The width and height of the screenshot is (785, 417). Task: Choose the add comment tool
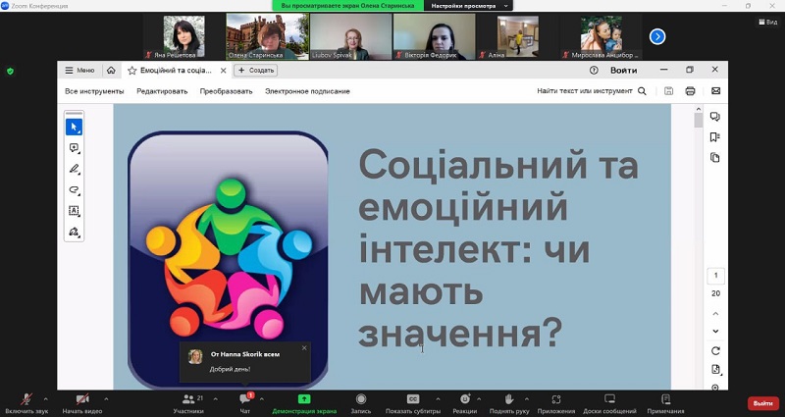point(74,148)
